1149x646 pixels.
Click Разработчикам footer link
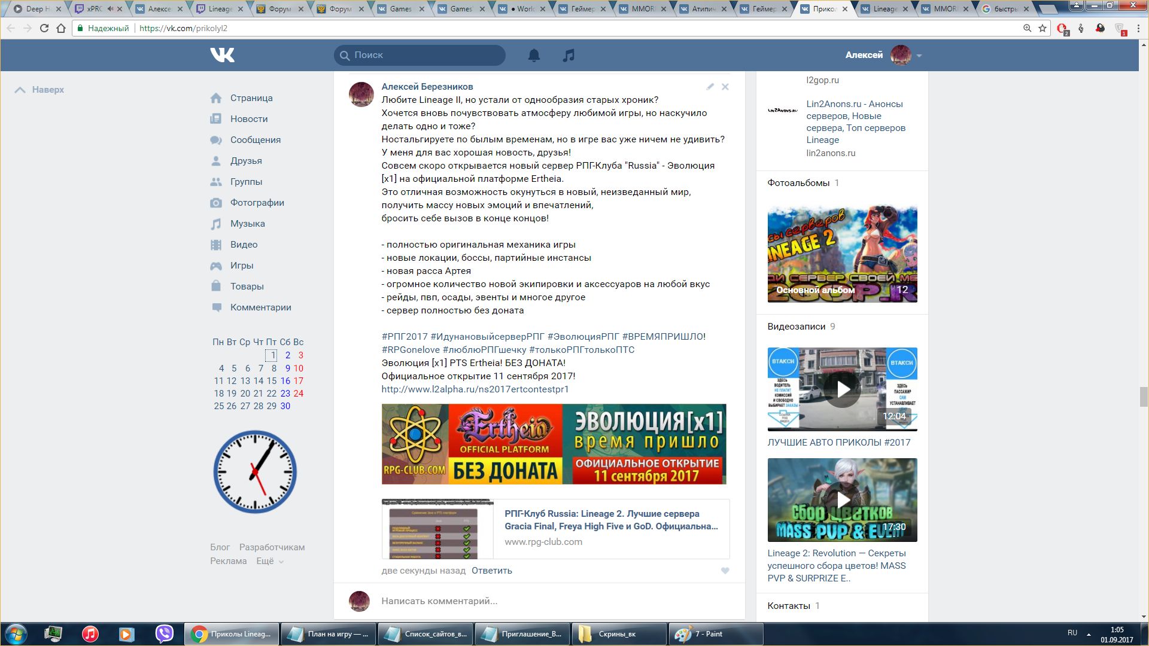click(272, 547)
